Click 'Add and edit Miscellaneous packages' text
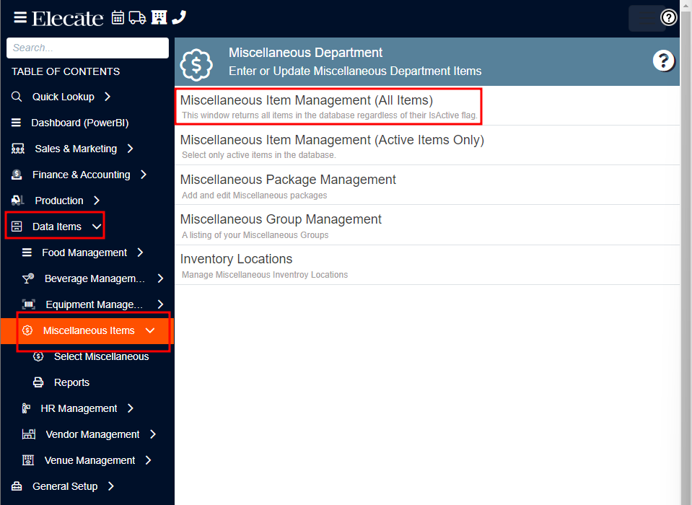Viewport: 692px width, 505px height. tap(255, 196)
